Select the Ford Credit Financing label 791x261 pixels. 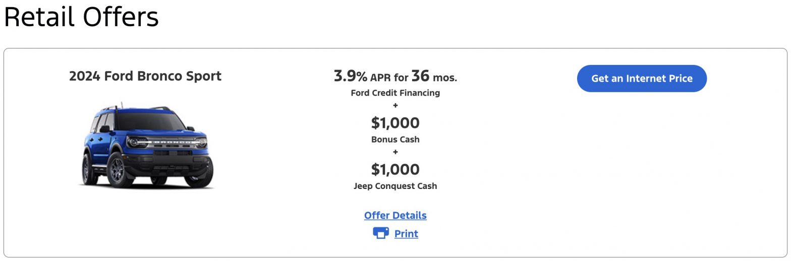pos(395,93)
